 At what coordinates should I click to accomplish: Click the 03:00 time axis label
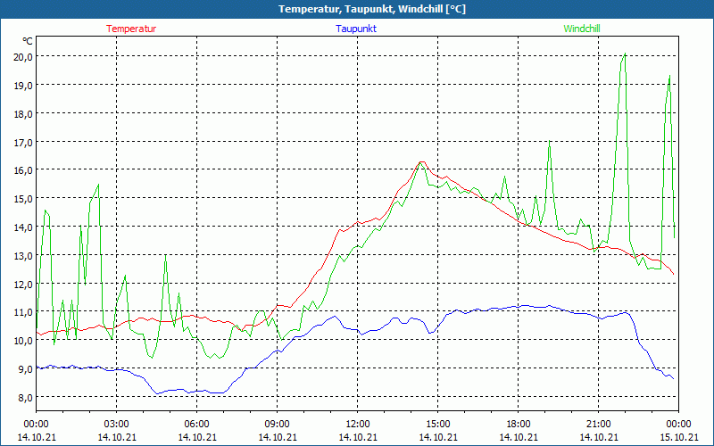(117, 425)
